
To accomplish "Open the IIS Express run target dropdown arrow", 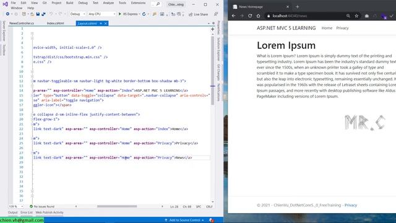I will [x=139, y=14].
